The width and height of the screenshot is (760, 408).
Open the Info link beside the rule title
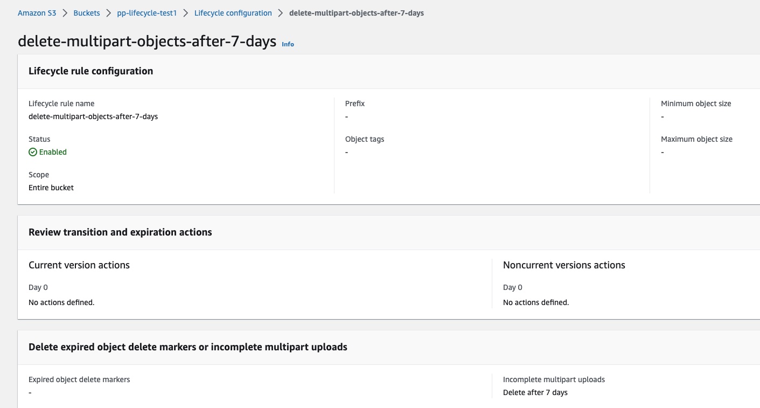tap(288, 44)
